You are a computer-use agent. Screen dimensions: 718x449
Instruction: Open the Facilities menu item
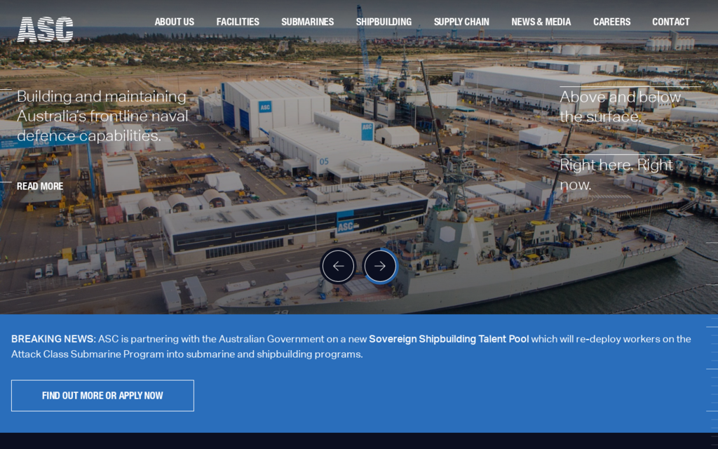pyautogui.click(x=238, y=22)
